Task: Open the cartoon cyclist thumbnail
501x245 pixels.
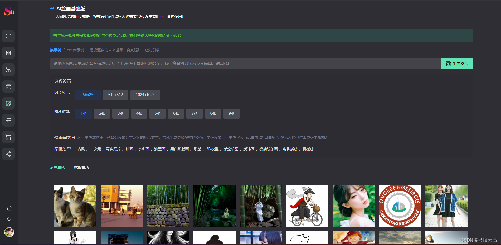Action: point(307,206)
